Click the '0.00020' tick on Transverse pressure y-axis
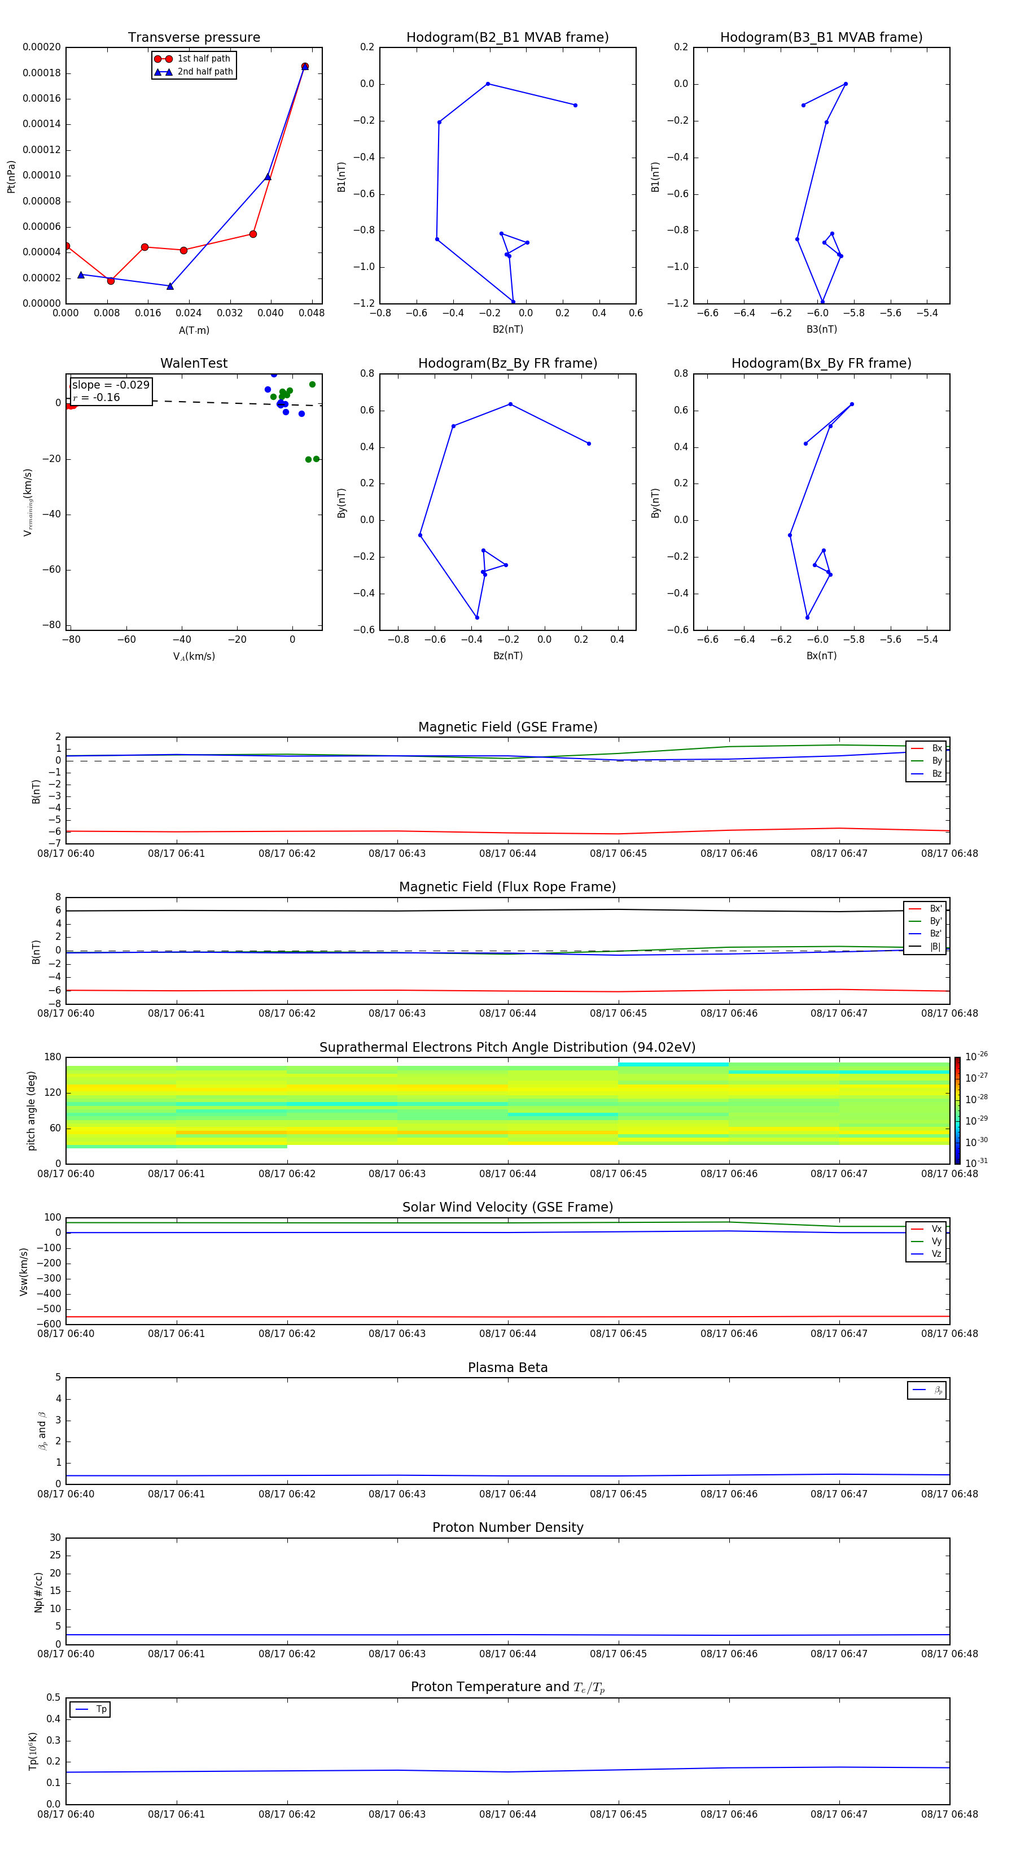This screenshot has height=1864, width=1016. 41,47
